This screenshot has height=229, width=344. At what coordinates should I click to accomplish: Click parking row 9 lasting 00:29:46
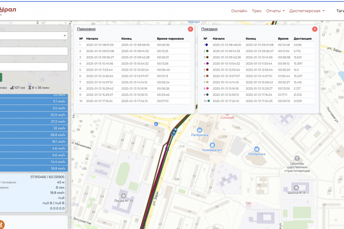coord(134,95)
